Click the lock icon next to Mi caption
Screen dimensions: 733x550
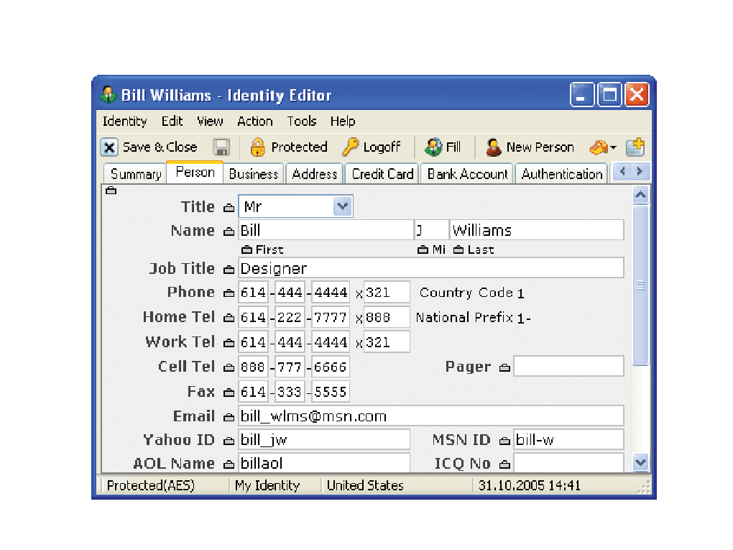[x=423, y=249]
